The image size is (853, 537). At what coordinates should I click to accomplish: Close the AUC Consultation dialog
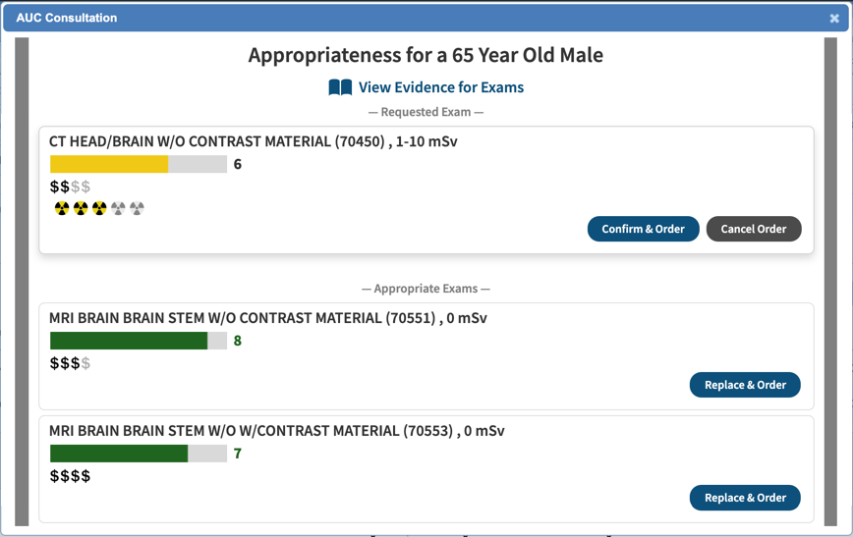pos(834,19)
